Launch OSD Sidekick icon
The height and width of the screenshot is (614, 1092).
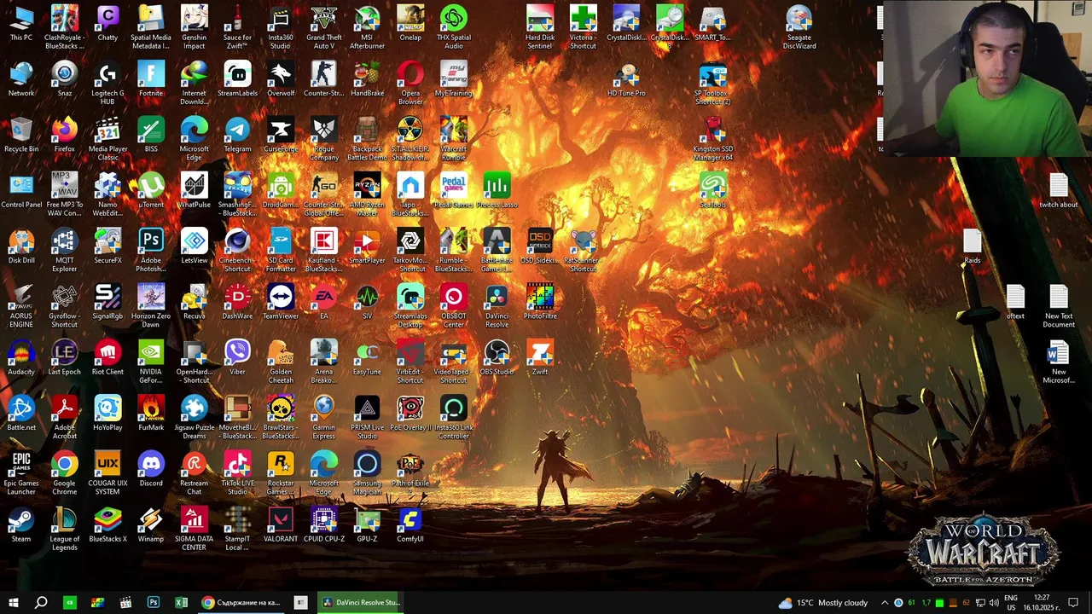pos(539,246)
